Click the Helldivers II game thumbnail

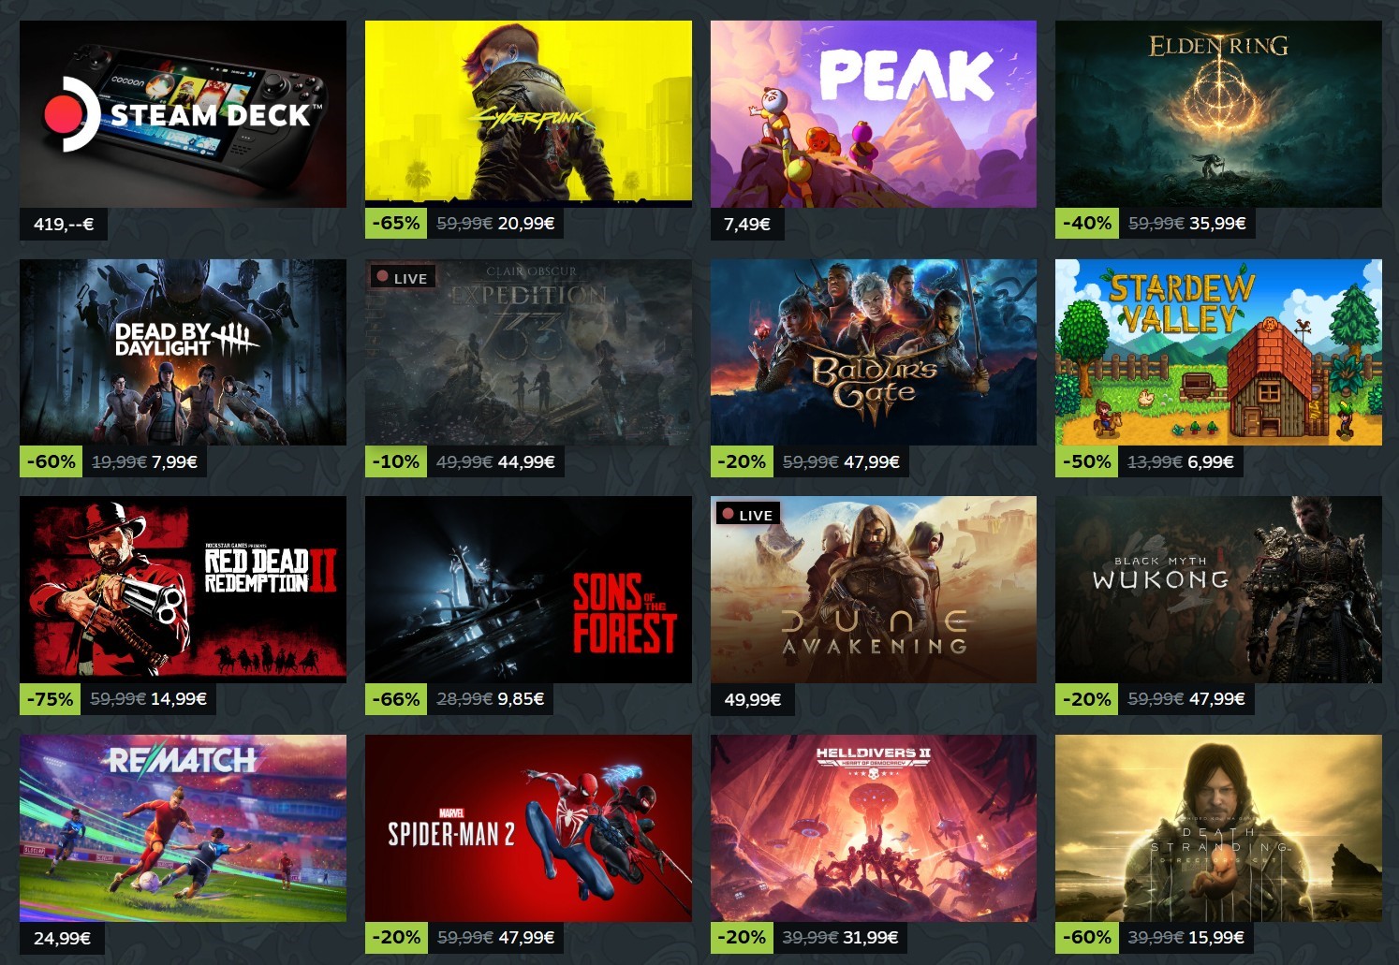[874, 828]
